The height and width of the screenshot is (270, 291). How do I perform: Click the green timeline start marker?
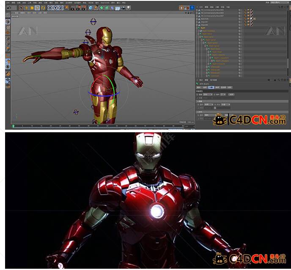13,126
